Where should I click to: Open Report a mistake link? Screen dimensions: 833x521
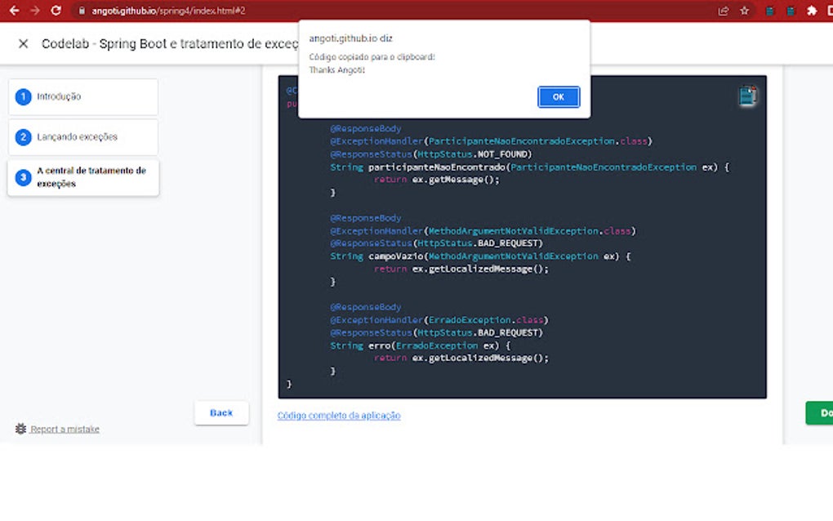tap(65, 429)
